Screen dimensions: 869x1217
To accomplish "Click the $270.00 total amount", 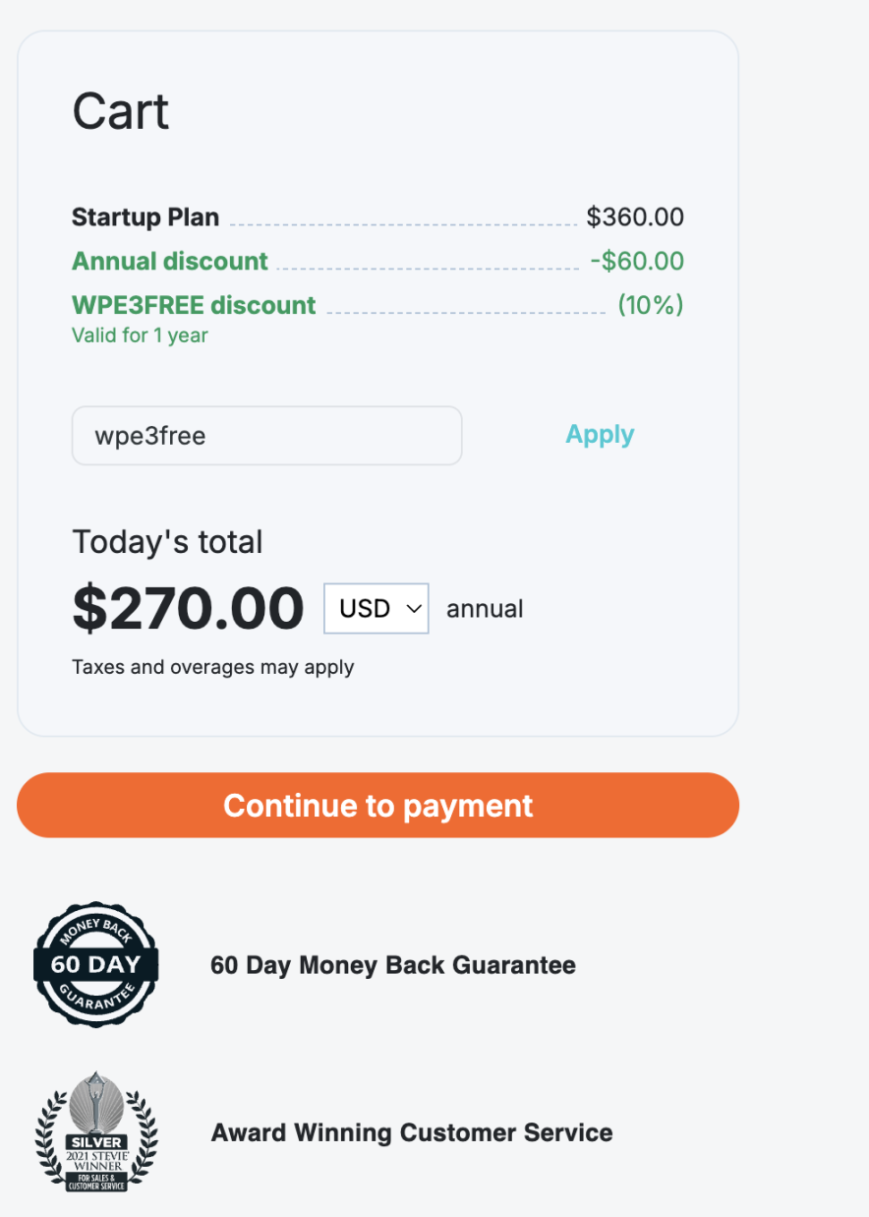I will (x=188, y=609).
